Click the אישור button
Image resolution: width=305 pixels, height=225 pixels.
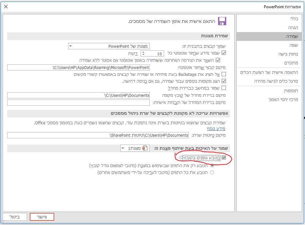point(42,217)
